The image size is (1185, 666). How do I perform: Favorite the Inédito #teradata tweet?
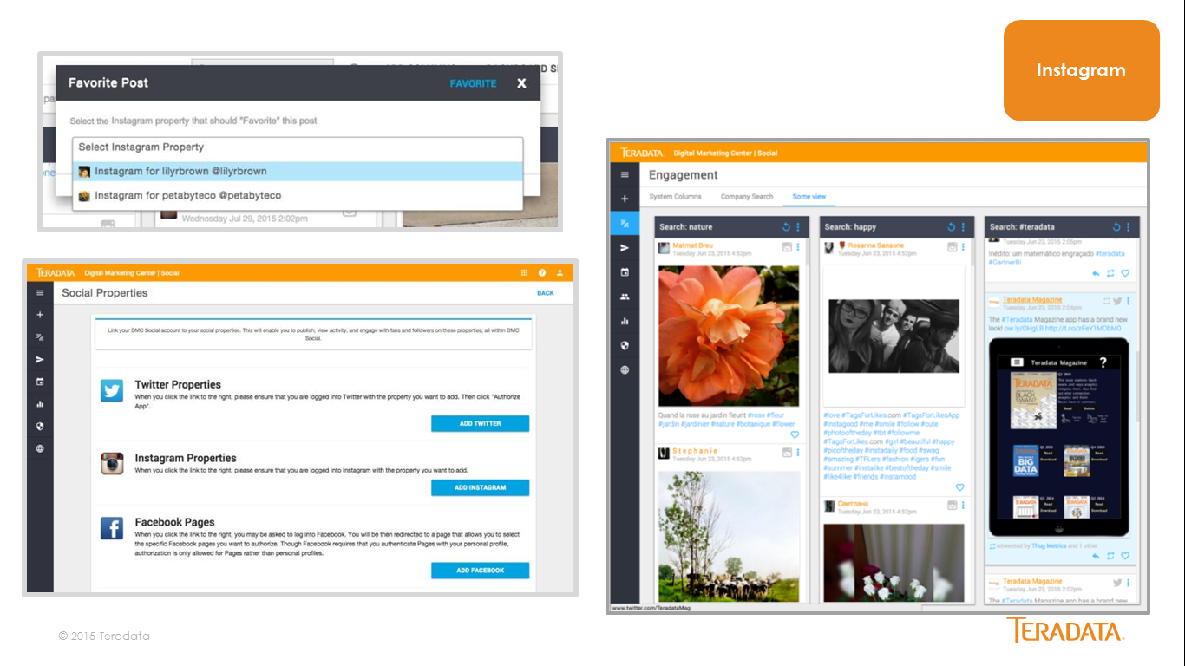(x=1125, y=273)
